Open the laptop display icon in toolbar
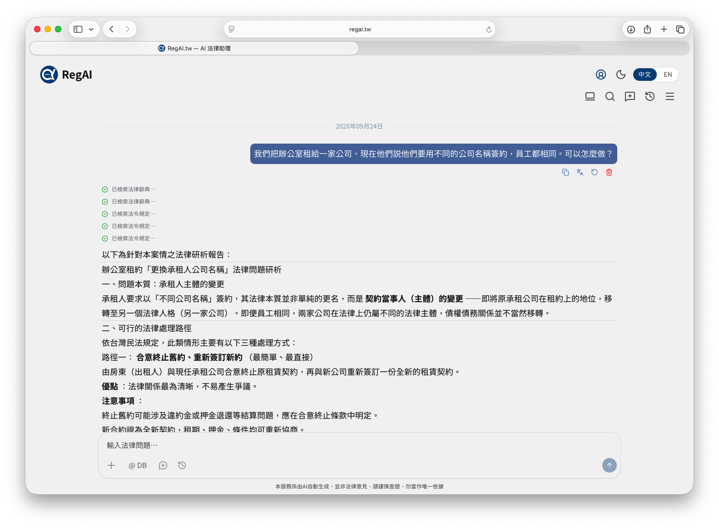 pyautogui.click(x=590, y=96)
